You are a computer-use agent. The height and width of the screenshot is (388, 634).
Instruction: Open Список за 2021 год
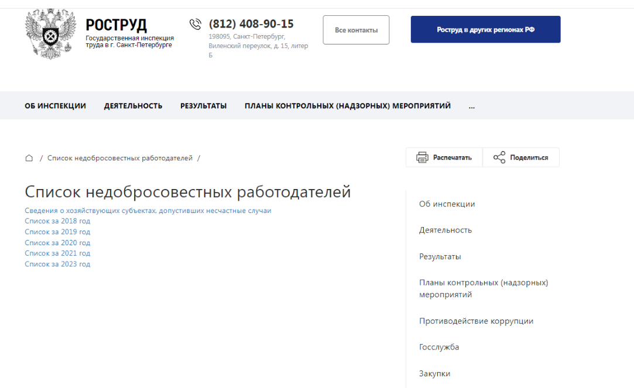57,253
